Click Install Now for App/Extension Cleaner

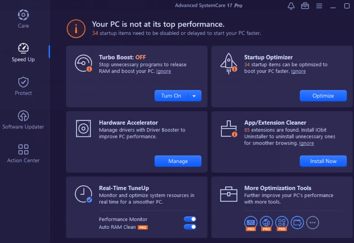pos(323,161)
